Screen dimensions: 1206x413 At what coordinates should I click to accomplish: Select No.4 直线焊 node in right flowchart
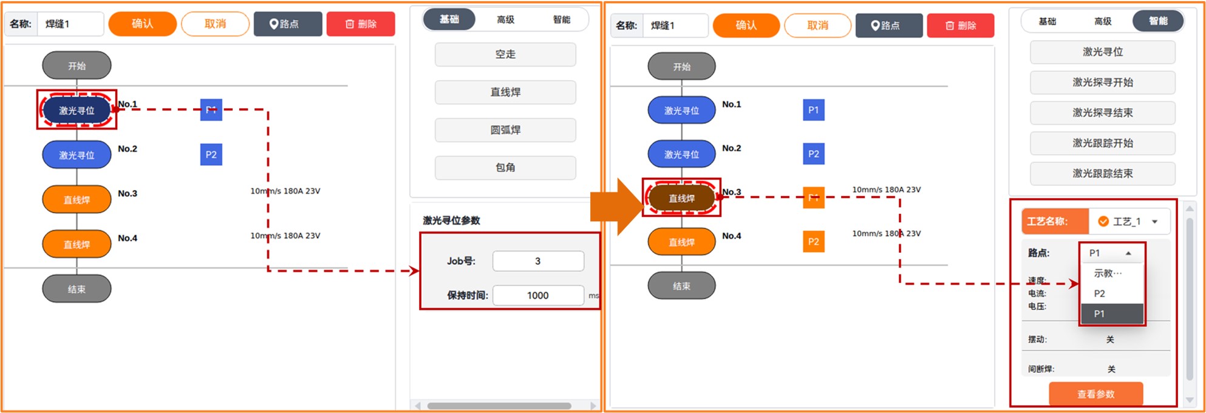click(681, 242)
